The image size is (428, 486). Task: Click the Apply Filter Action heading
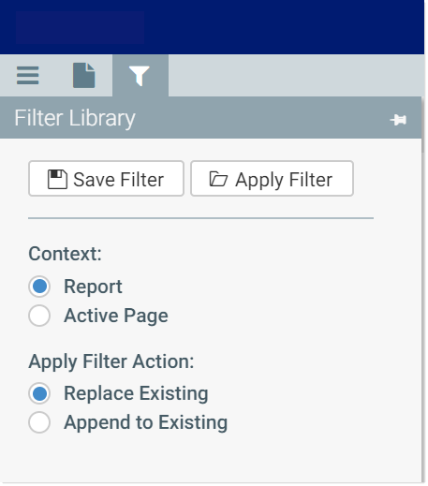[111, 361]
